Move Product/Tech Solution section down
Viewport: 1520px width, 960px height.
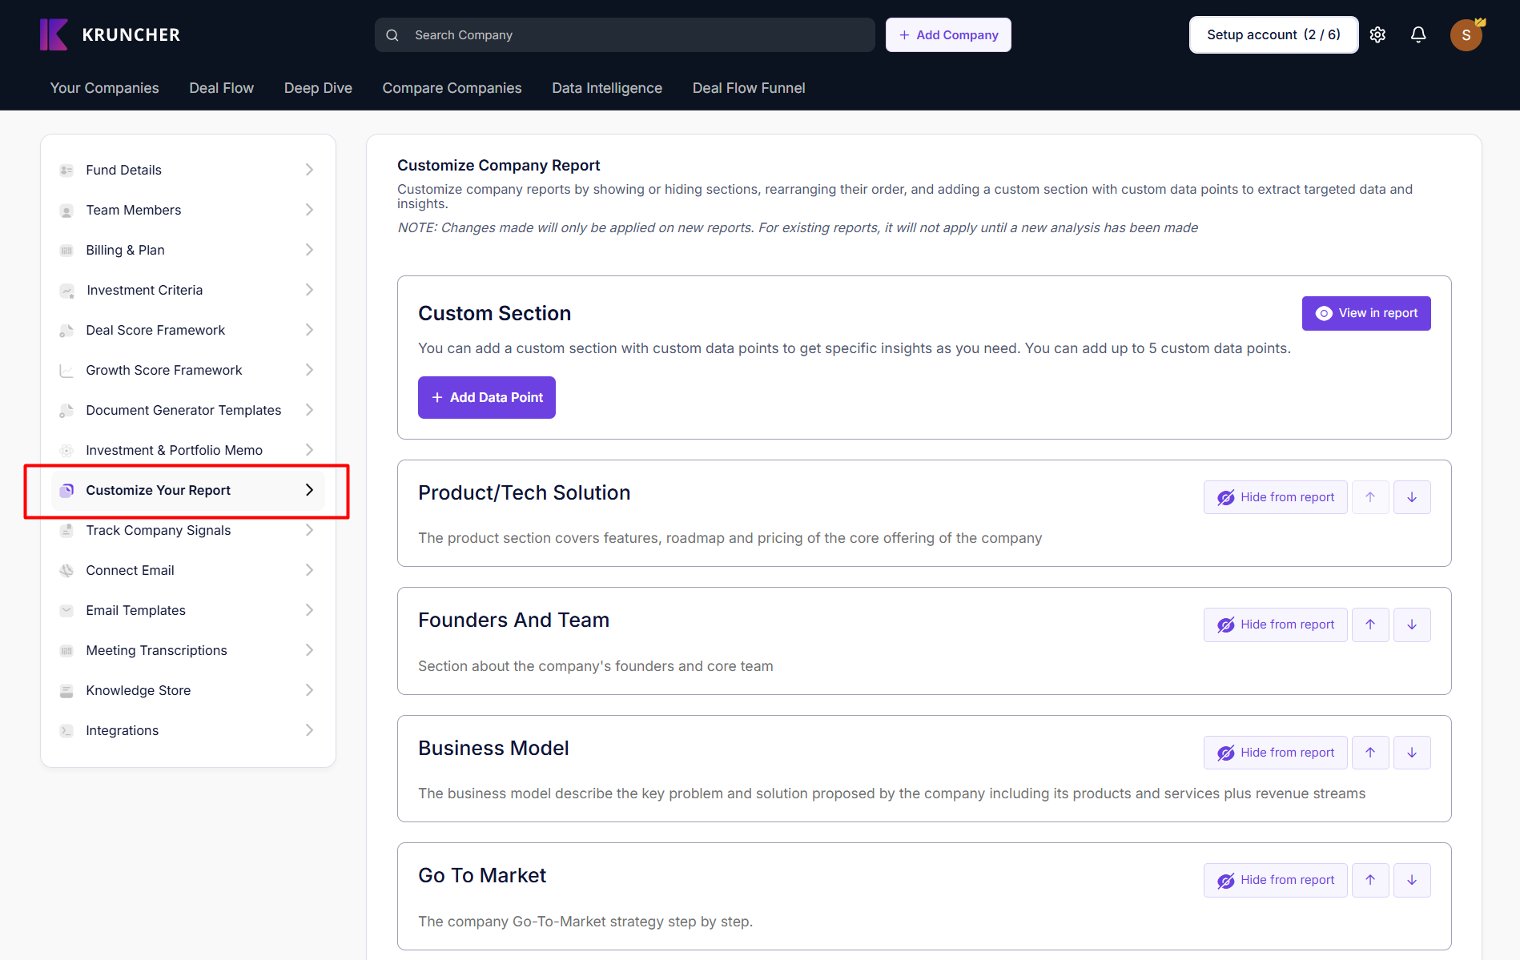coord(1412,497)
